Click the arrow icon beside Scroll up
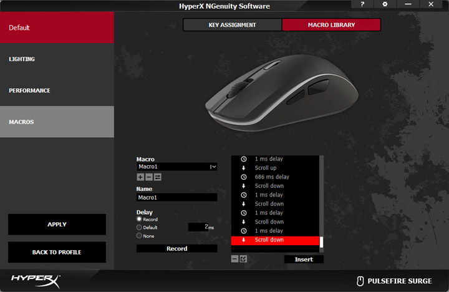 click(x=244, y=168)
